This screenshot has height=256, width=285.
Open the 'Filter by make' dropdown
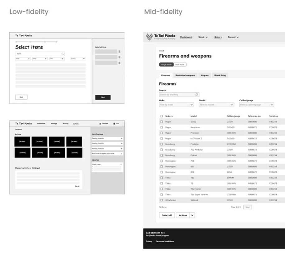pyautogui.click(x=176, y=105)
